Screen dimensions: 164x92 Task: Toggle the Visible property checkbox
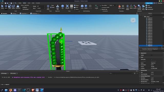pyautogui.click(x=152, y=55)
